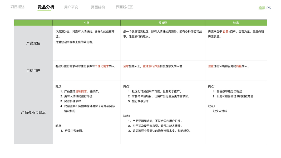This screenshot has width=281, height=158.
Task: Open the 项目概述 tab
Action: (x=17, y=7)
